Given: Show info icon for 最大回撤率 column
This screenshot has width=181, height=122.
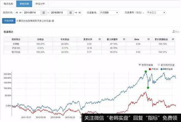Looking at the screenshot, I should point(124,39).
